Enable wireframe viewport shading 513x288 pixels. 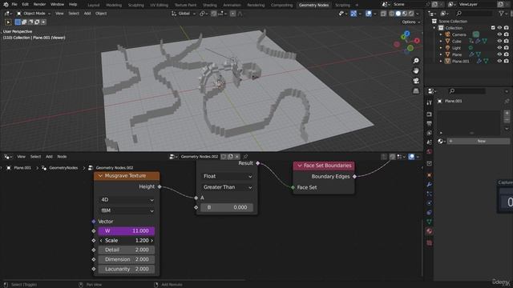pos(391,14)
